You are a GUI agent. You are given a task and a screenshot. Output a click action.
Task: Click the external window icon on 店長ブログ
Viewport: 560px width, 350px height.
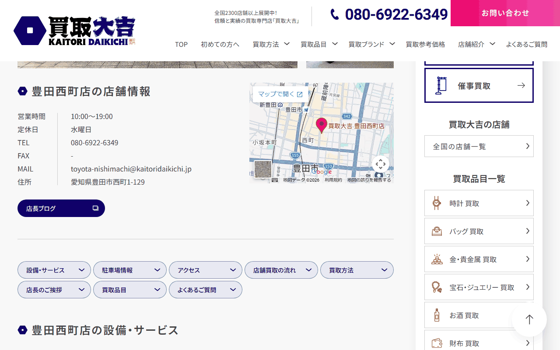[x=95, y=208]
